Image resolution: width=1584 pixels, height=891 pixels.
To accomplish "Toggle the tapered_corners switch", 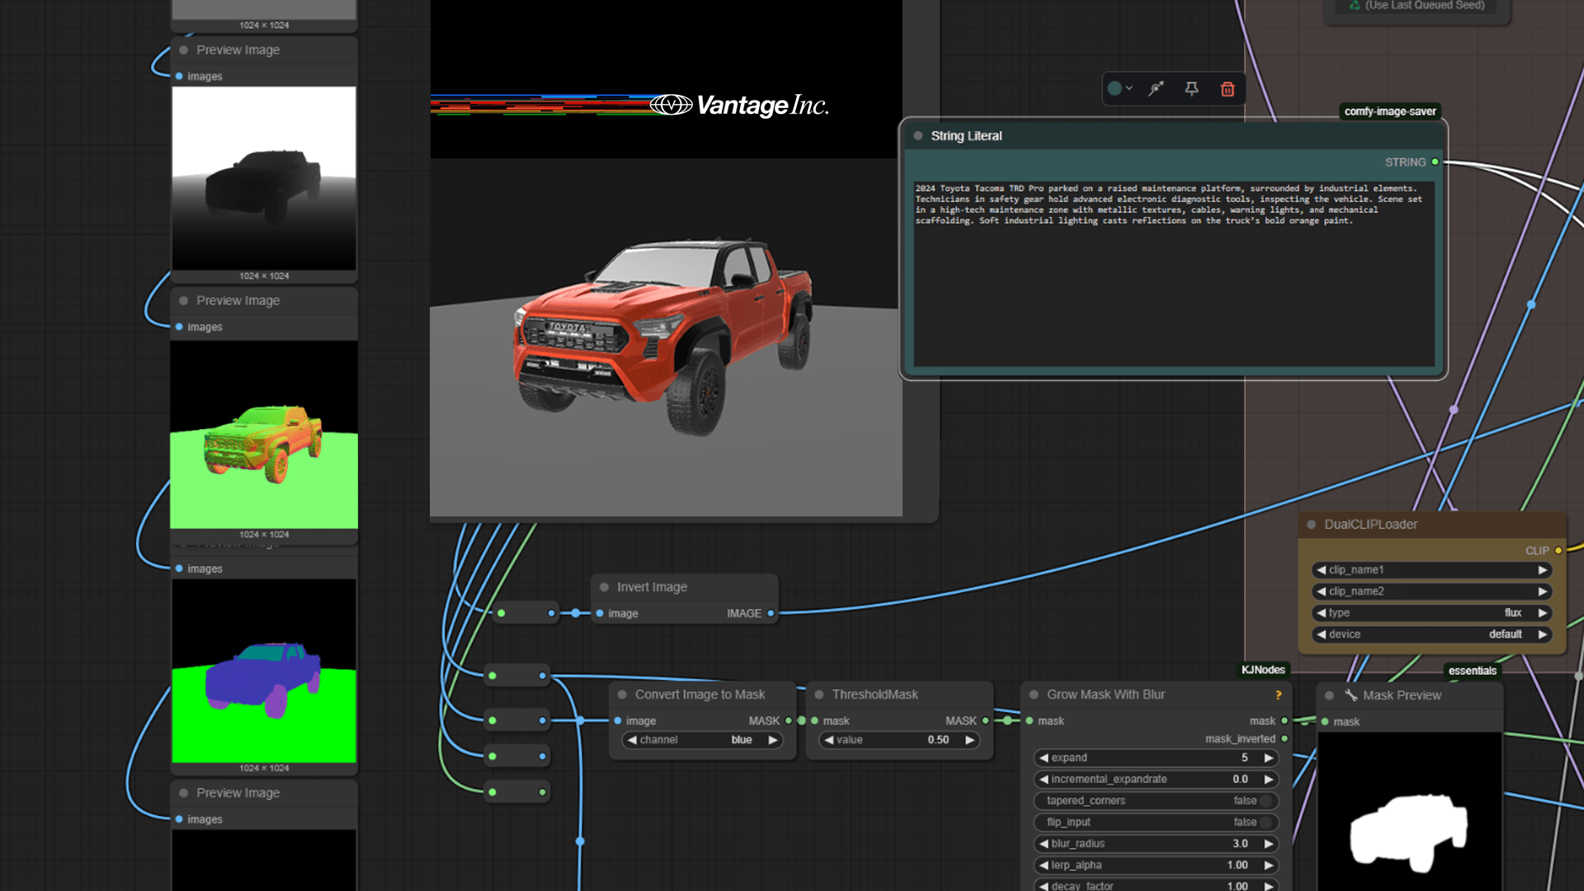I will click(1266, 800).
